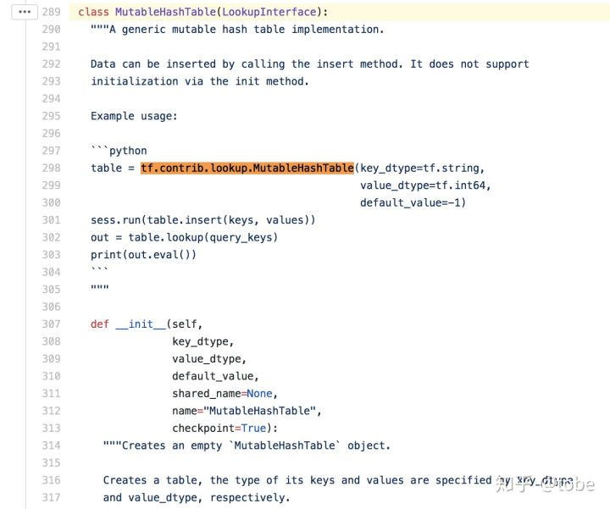
Task: Click 'out = table.lookup(query_keys)' line
Action: 184,238
